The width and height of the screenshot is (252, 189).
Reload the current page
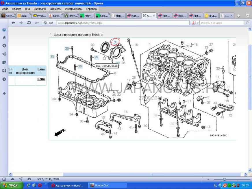pyautogui.click(x=29, y=23)
